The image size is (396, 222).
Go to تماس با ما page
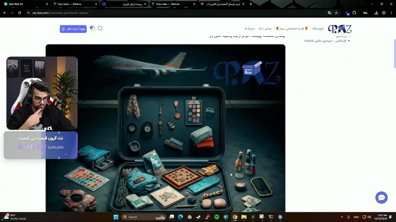coord(265,29)
